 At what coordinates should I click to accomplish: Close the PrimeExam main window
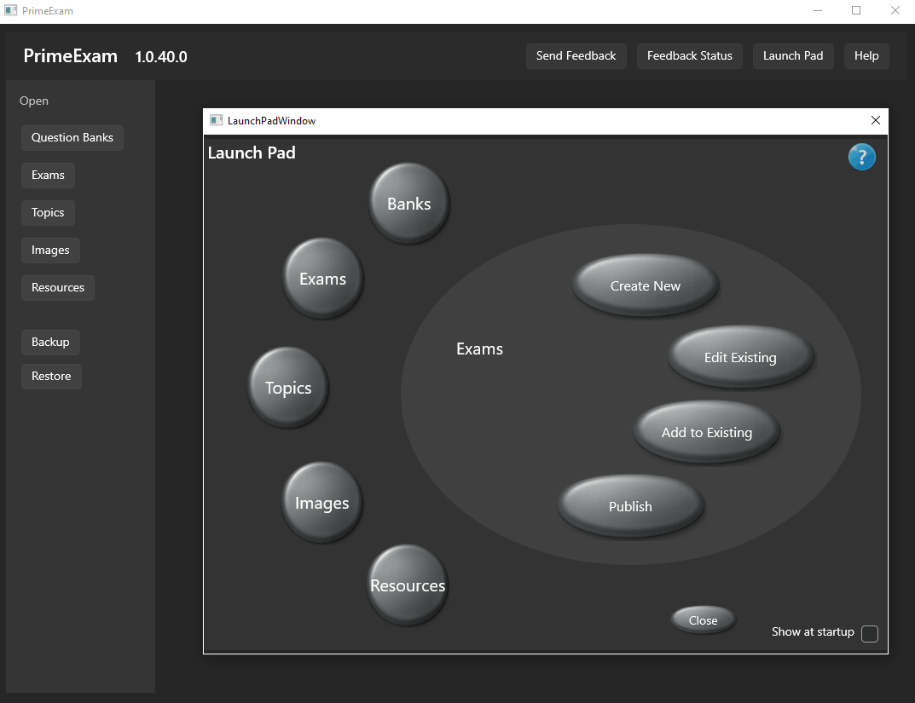[x=895, y=10]
